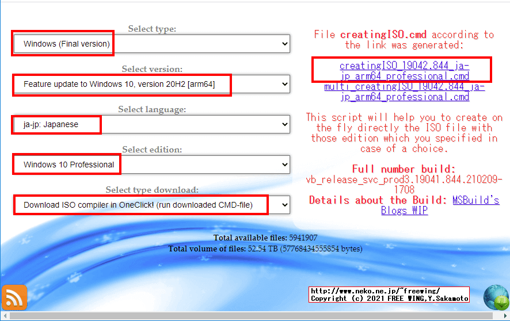This screenshot has width=510, height=321.
Task: Click the 'Select version:' label
Action: (152, 69)
